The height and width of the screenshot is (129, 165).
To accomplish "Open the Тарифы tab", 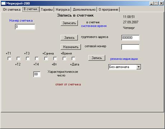I will (47, 10).
